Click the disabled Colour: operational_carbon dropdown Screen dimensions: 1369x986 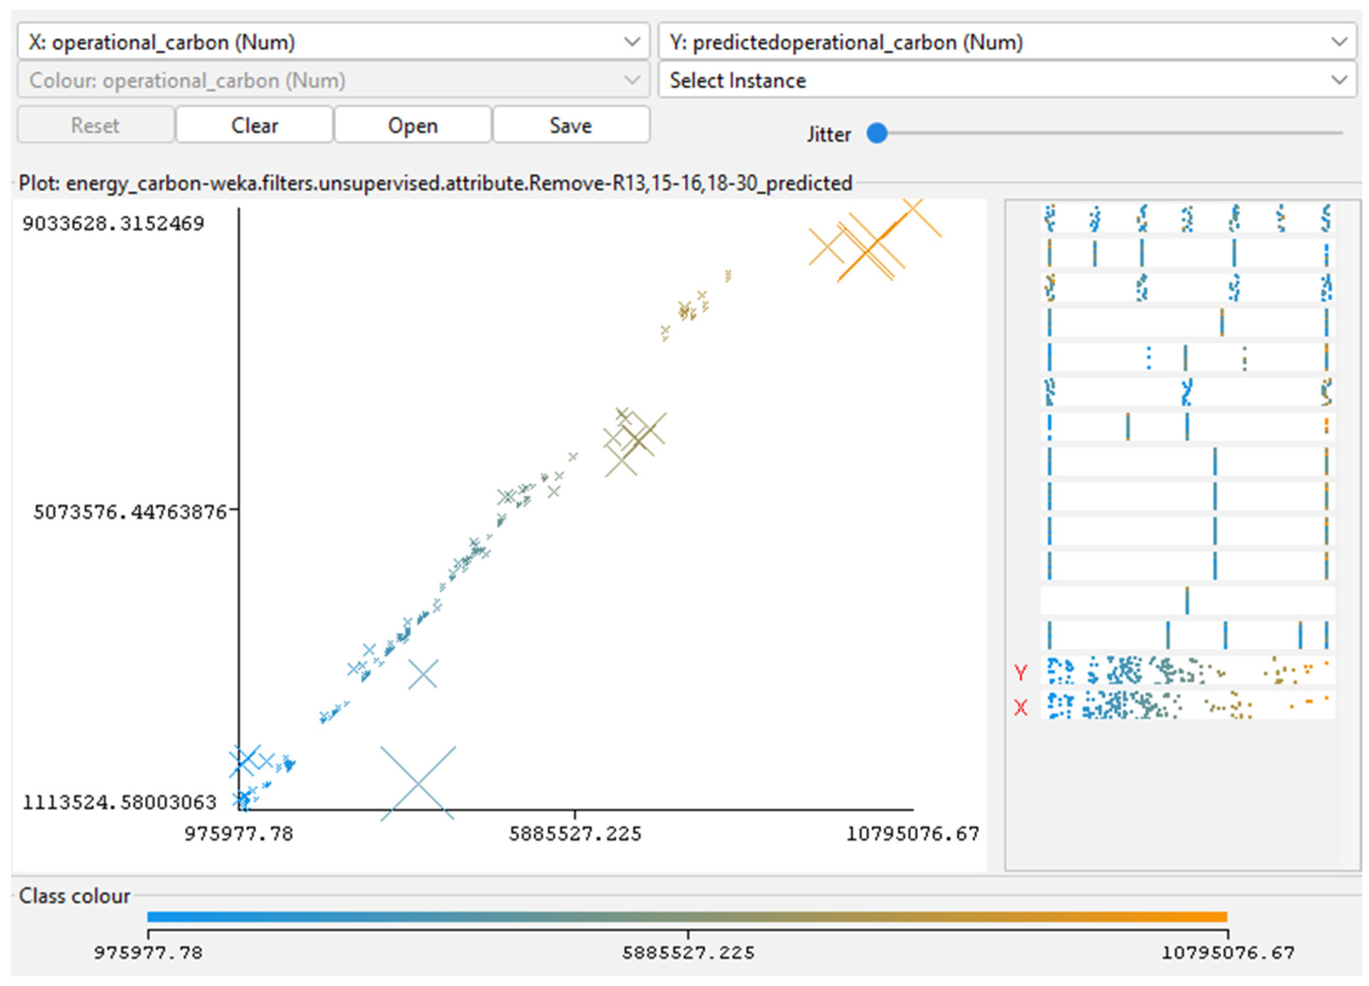tap(333, 80)
